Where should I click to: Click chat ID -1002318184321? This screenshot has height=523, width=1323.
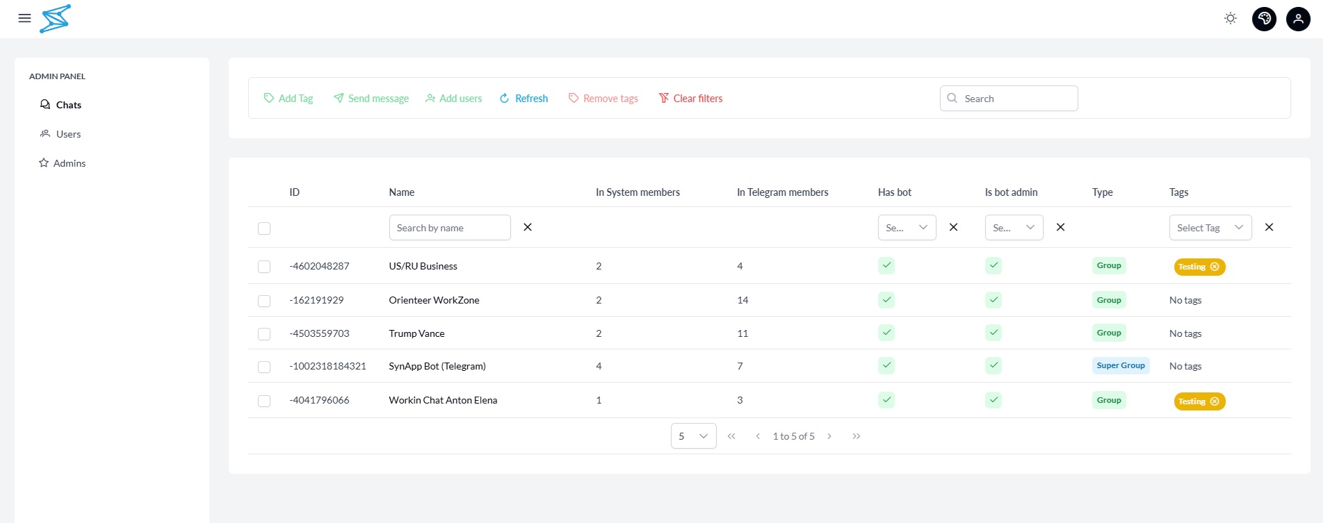327,366
